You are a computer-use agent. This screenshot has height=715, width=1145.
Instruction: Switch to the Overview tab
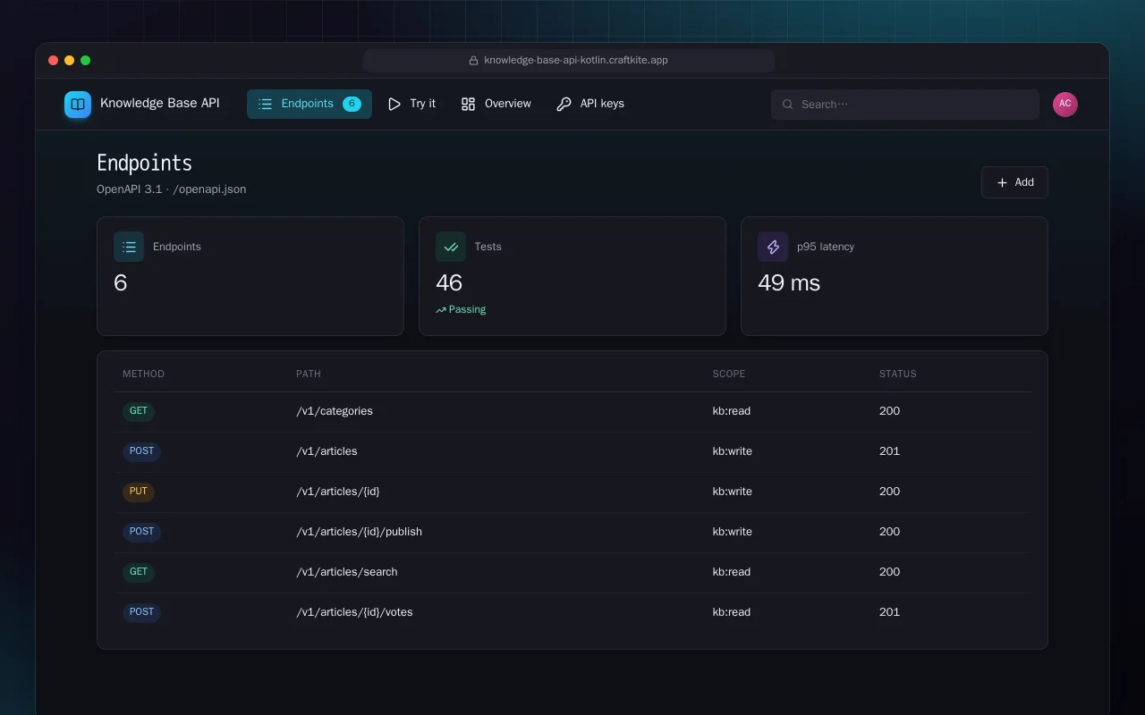(x=496, y=104)
